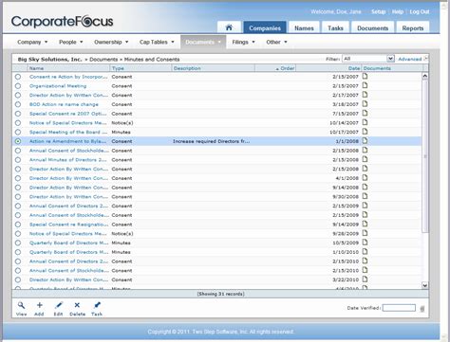Open document icon dated 9/28/2009

365,233
